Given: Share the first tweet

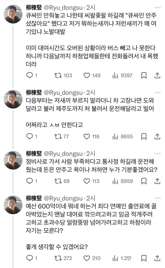Looking at the screenshot, I should [x=157, y=75].
